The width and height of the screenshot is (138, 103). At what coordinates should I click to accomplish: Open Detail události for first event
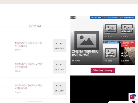point(60,46)
